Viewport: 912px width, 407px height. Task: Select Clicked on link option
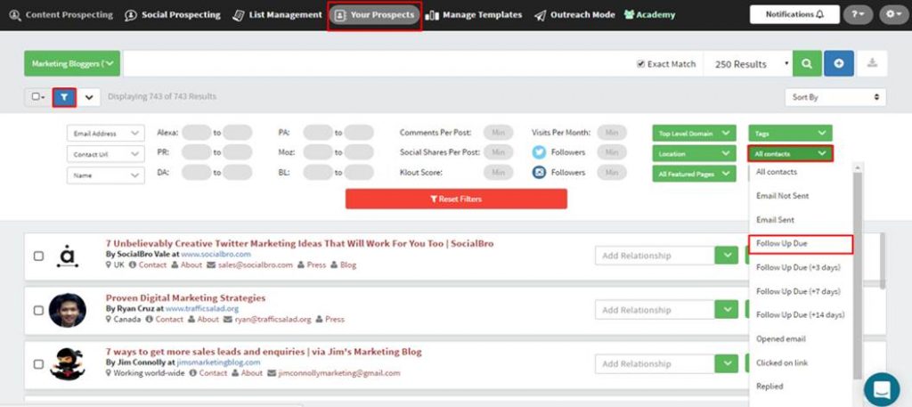point(782,362)
